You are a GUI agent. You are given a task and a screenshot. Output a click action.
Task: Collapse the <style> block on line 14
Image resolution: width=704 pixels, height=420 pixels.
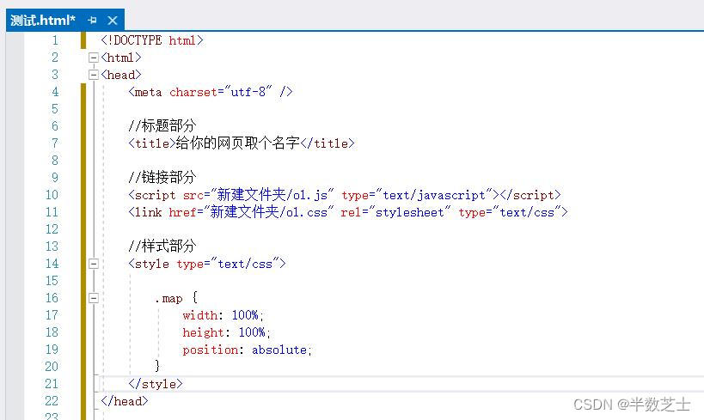[x=94, y=264]
